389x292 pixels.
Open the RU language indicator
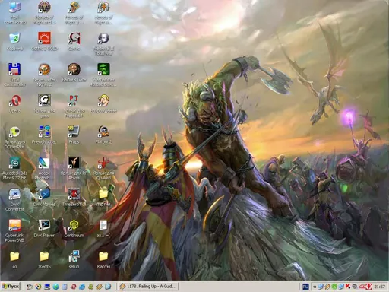pos(305,287)
